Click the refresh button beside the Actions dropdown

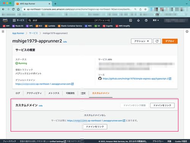point(157,41)
